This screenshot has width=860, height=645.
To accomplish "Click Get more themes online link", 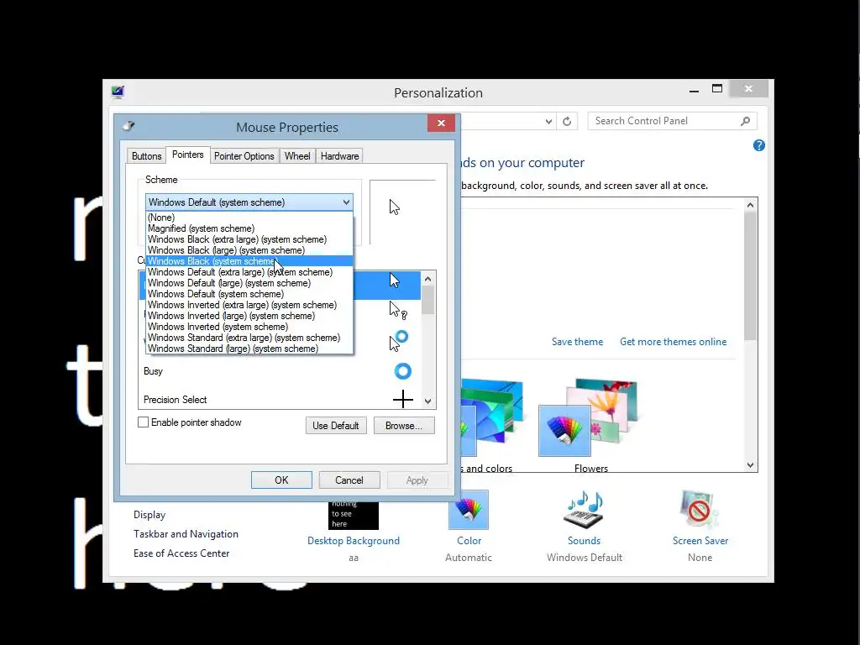I will coord(673,342).
